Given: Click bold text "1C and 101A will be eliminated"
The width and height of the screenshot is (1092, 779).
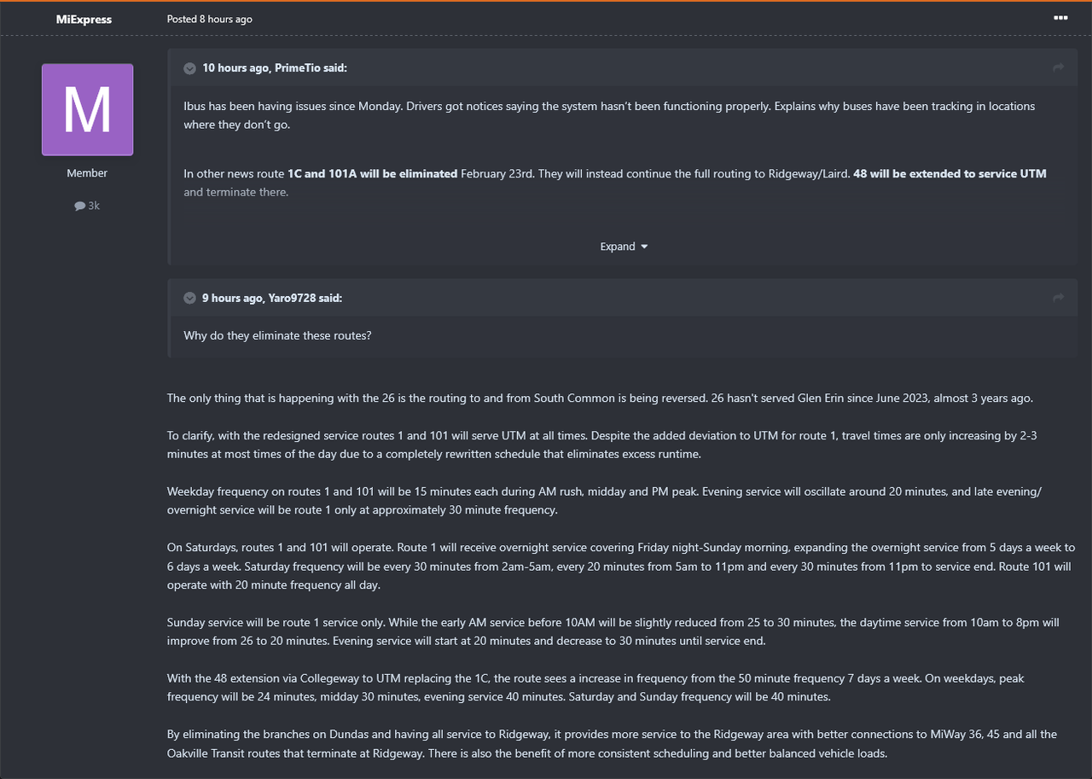Looking at the screenshot, I should (x=372, y=173).
